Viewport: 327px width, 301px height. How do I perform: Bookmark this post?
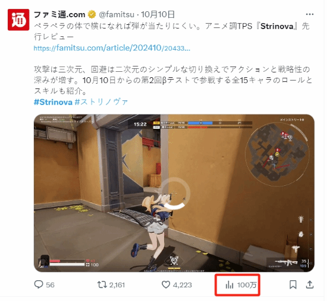coord(293,284)
